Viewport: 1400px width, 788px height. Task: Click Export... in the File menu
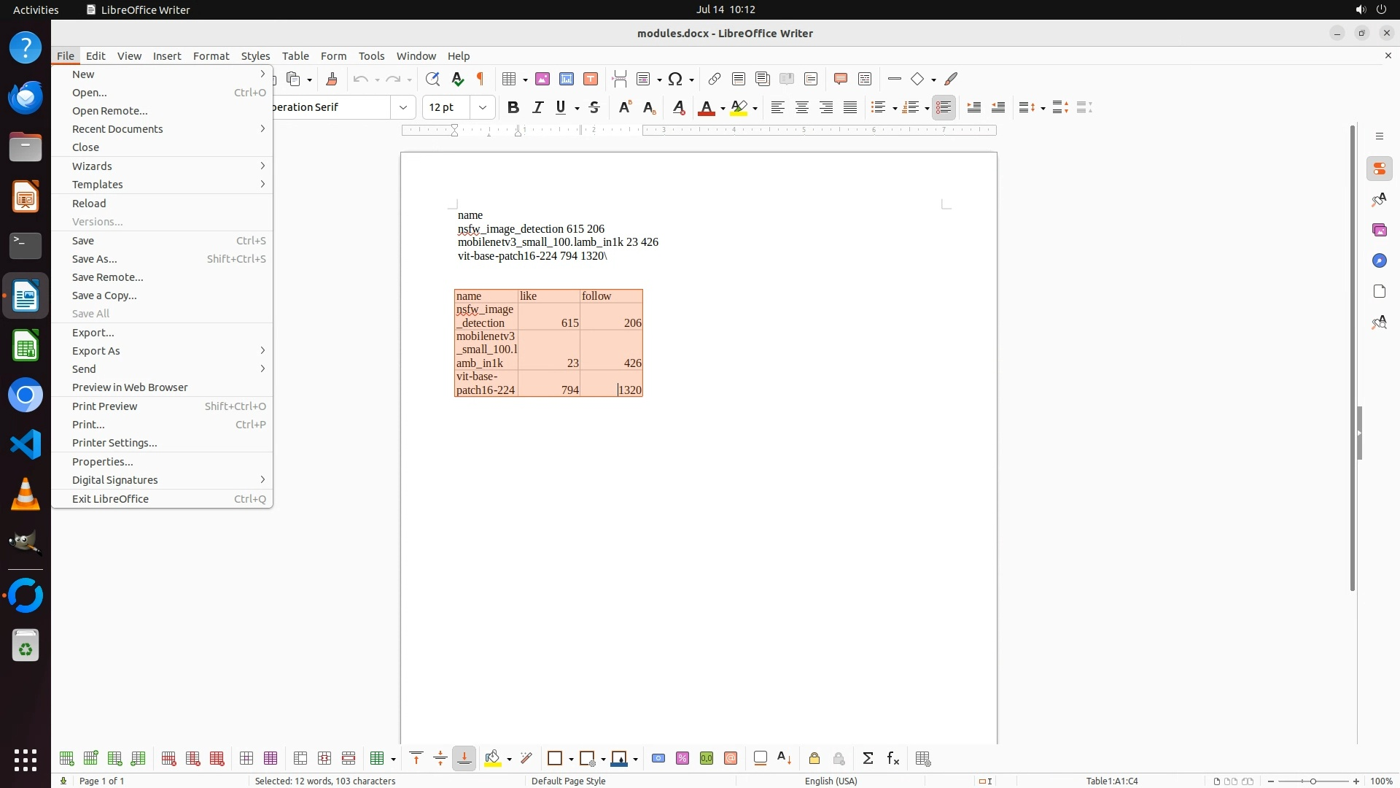(x=93, y=333)
